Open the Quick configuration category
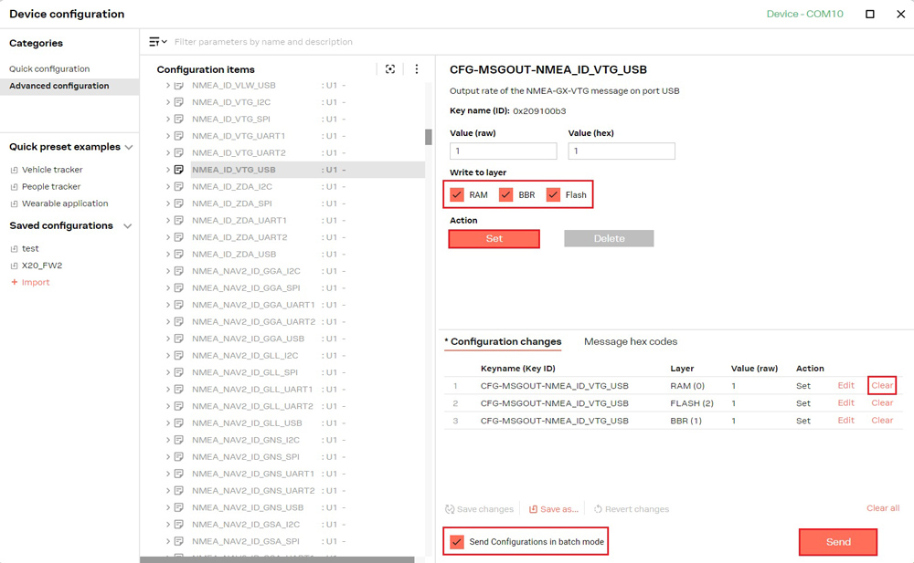This screenshot has width=914, height=563. (x=49, y=69)
